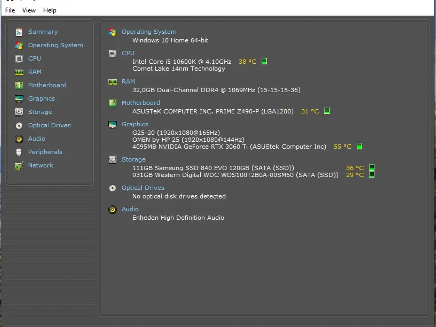Click Enheden High Definition Audio line
436x327 pixels.
click(178, 218)
